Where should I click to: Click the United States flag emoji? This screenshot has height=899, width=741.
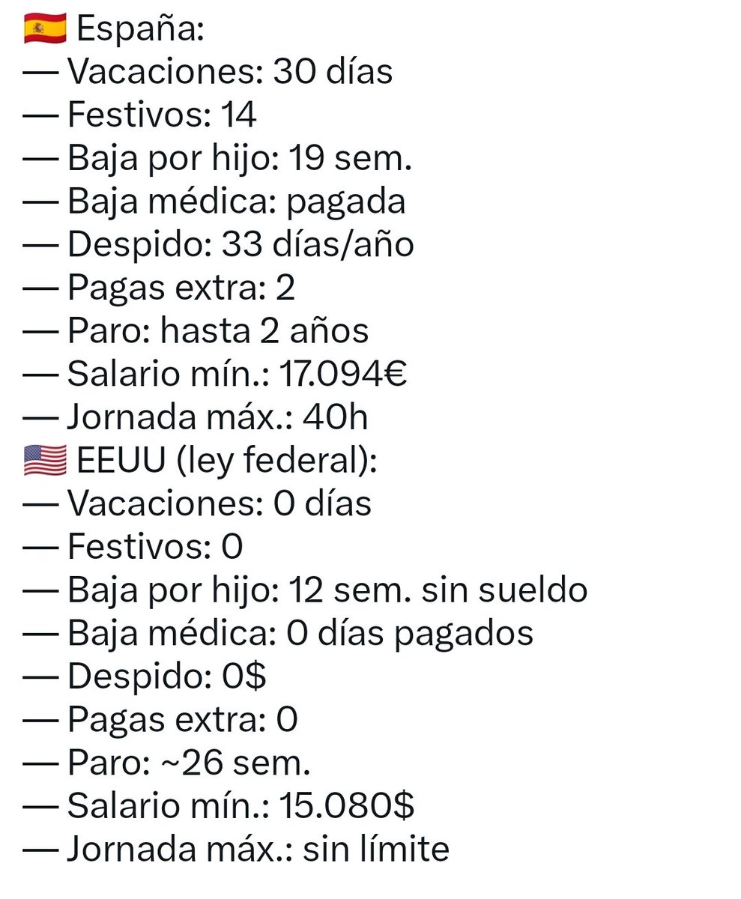click(46, 461)
